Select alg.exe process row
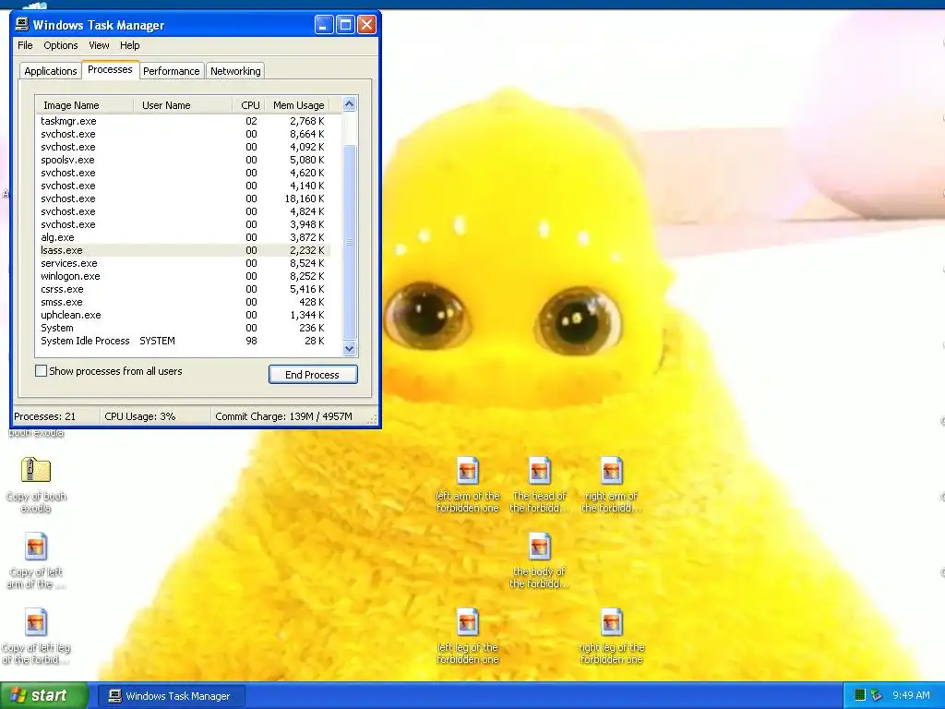 pyautogui.click(x=183, y=237)
